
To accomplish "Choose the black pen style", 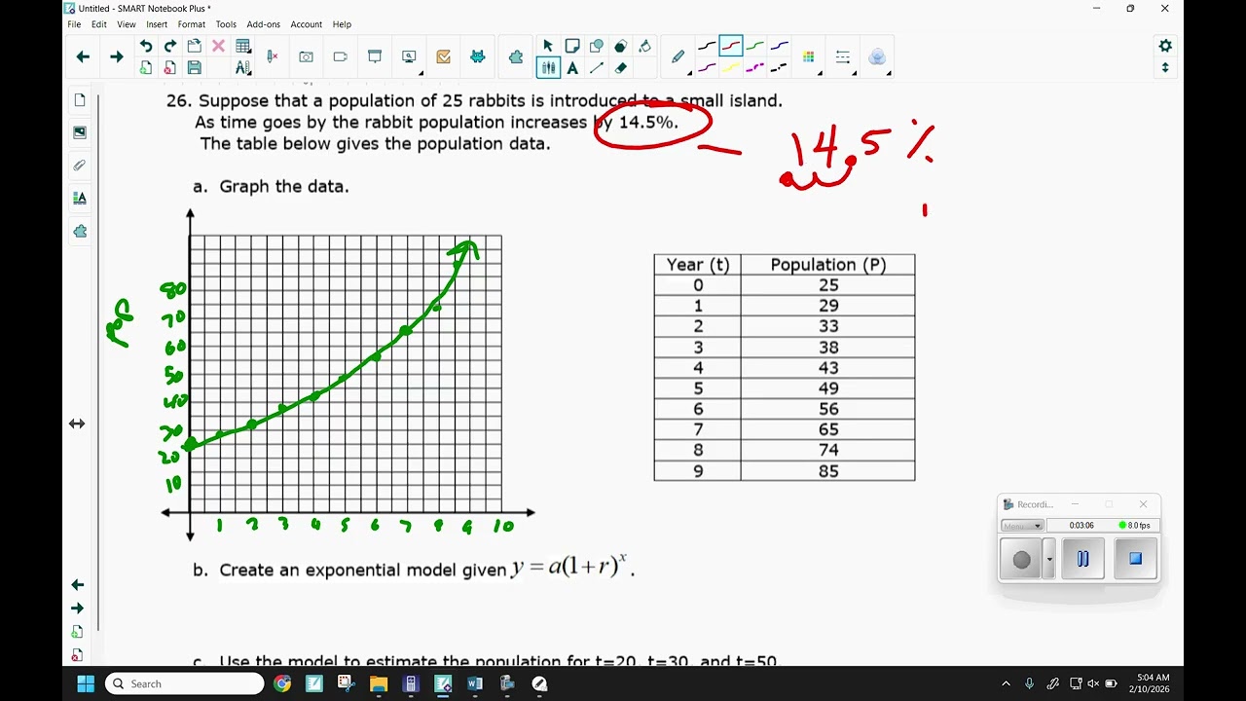I will pyautogui.click(x=707, y=46).
